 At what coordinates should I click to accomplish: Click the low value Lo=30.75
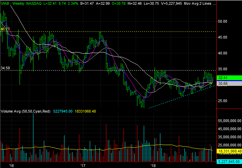151,3
